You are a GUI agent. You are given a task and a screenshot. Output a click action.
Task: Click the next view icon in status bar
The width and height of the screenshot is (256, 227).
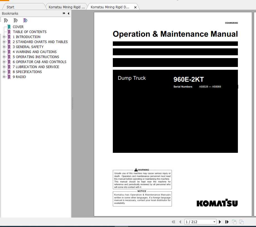coord(242,222)
